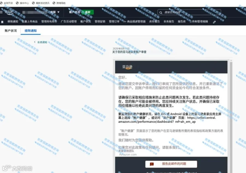Open the hamburger main menu
The width and height of the screenshot is (246, 173).
[x=1, y=12]
